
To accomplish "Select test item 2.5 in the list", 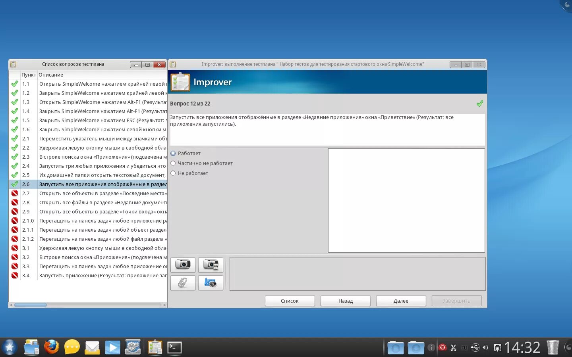I will click(88, 175).
